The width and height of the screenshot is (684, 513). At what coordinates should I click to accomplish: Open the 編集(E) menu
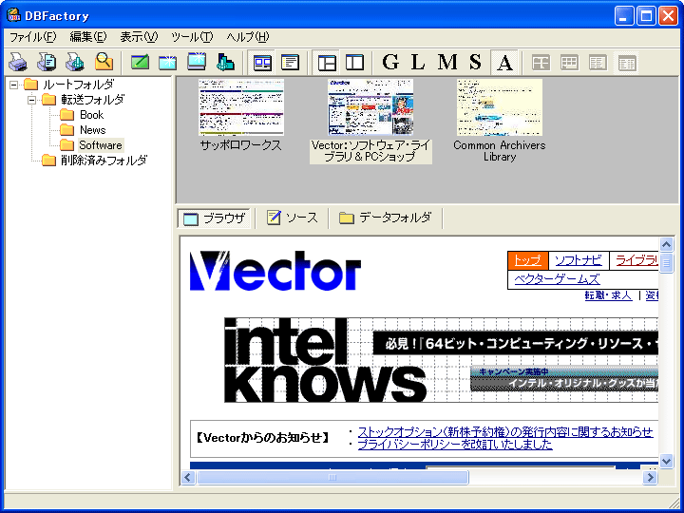(x=88, y=37)
